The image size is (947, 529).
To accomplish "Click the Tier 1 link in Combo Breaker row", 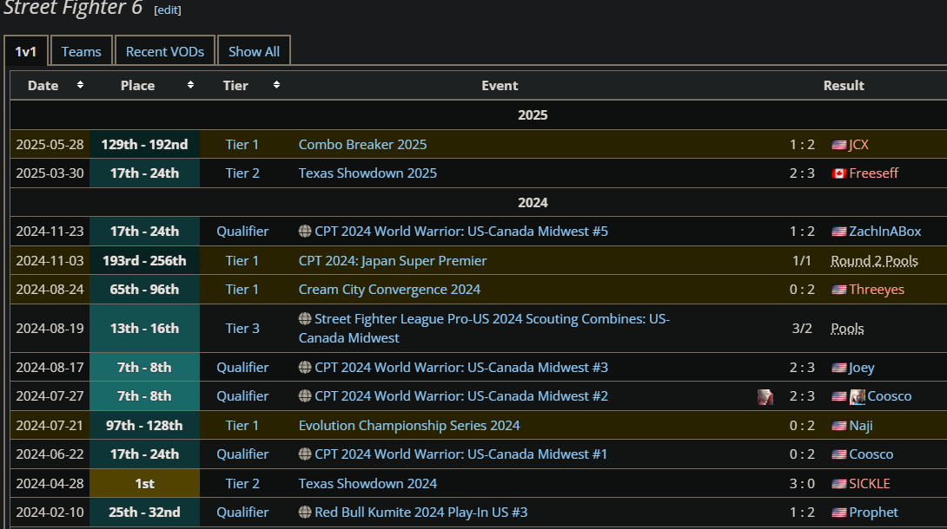I will tap(242, 145).
